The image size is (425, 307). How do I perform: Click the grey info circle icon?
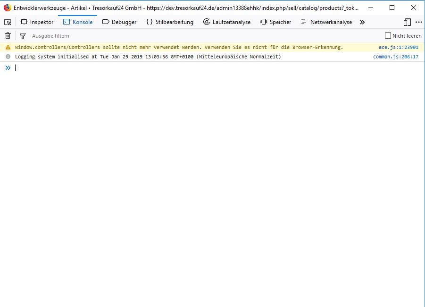point(8,57)
